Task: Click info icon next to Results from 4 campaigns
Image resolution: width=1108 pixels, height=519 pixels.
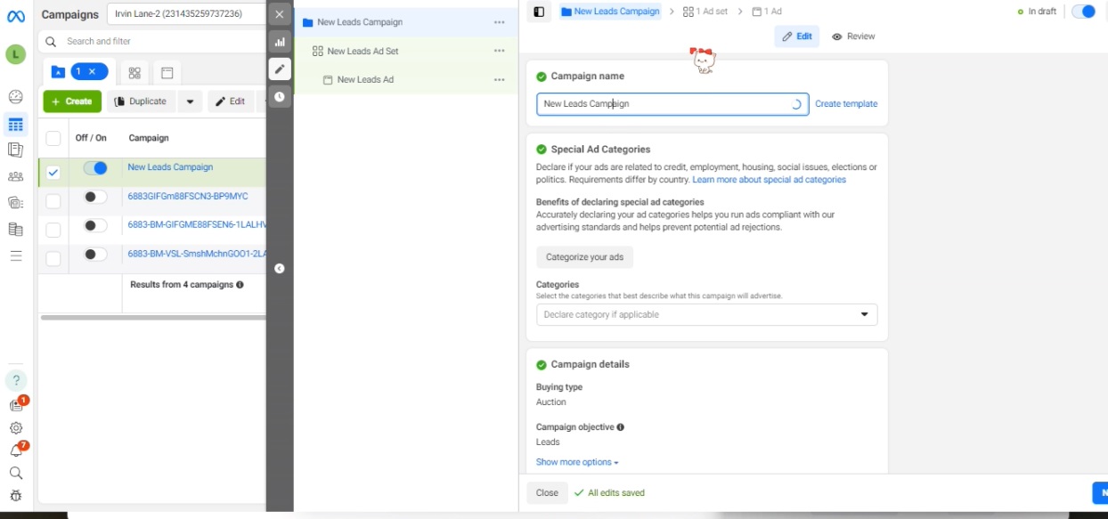Action: coord(240,285)
